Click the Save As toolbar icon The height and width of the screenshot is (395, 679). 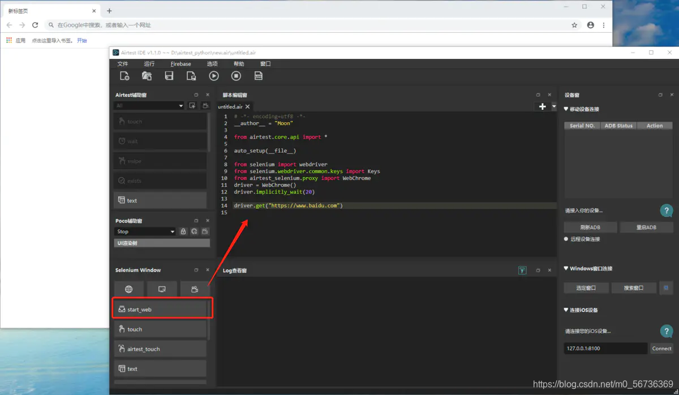191,76
